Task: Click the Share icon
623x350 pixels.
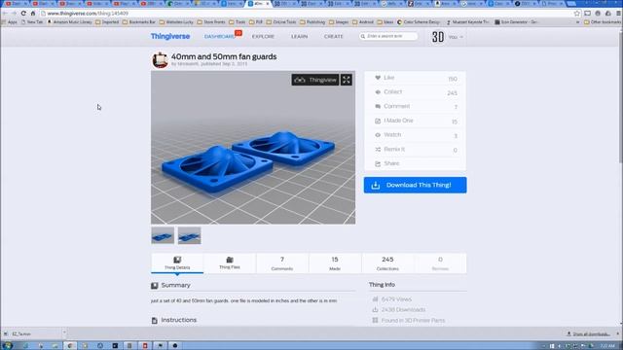Action: click(378, 163)
